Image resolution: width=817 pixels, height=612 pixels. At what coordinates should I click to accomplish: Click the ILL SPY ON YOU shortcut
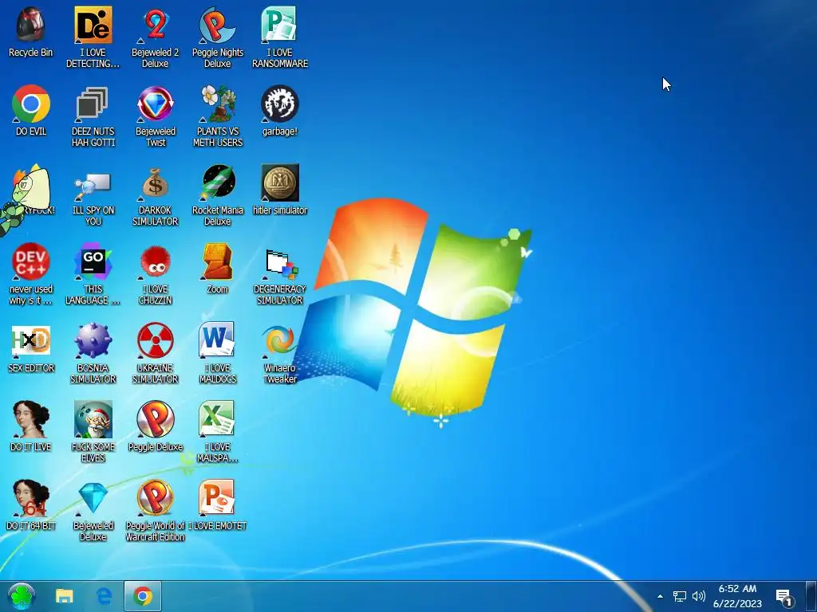pyautogui.click(x=93, y=186)
